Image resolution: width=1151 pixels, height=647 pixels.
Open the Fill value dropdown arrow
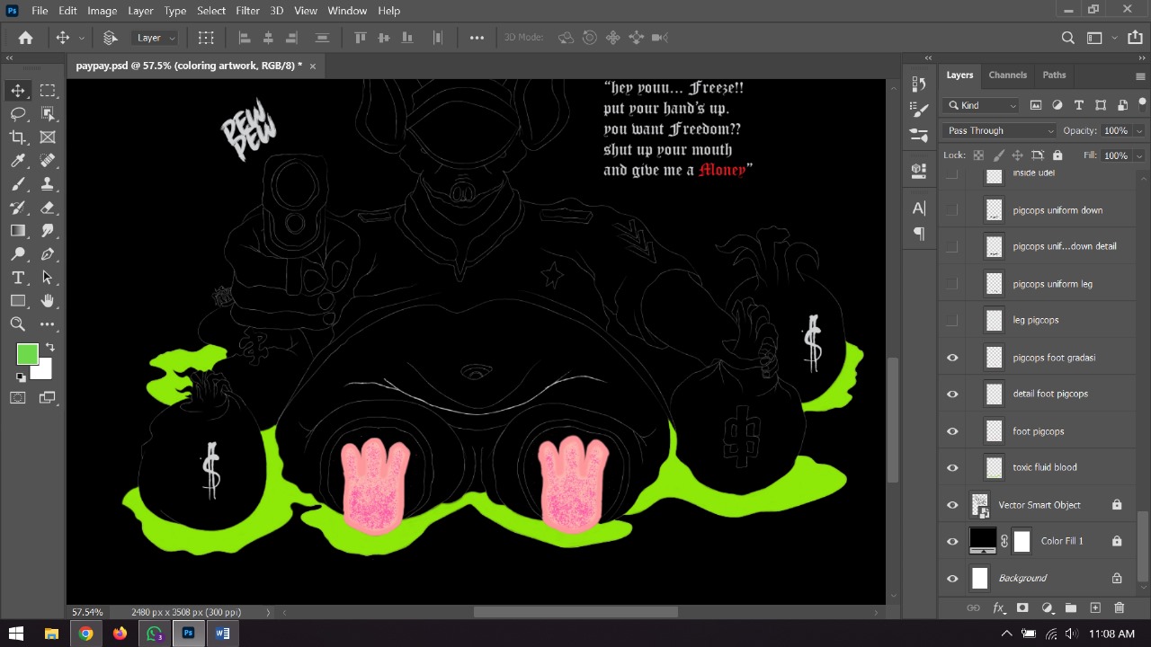(1139, 155)
